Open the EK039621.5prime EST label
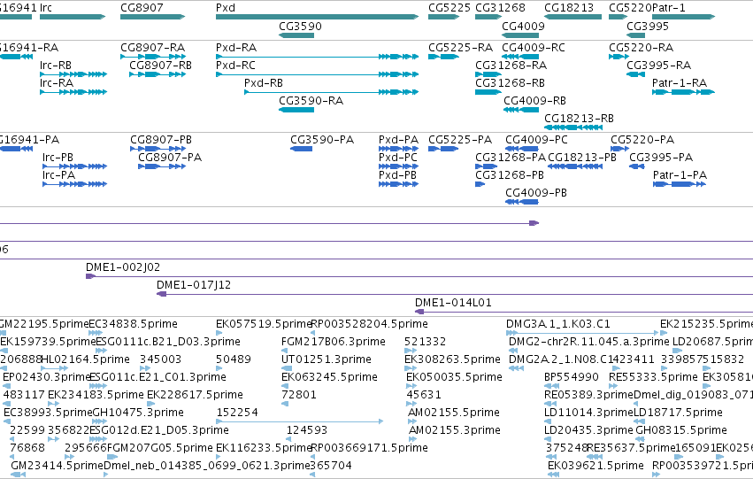The height and width of the screenshot is (479, 753). point(596,466)
